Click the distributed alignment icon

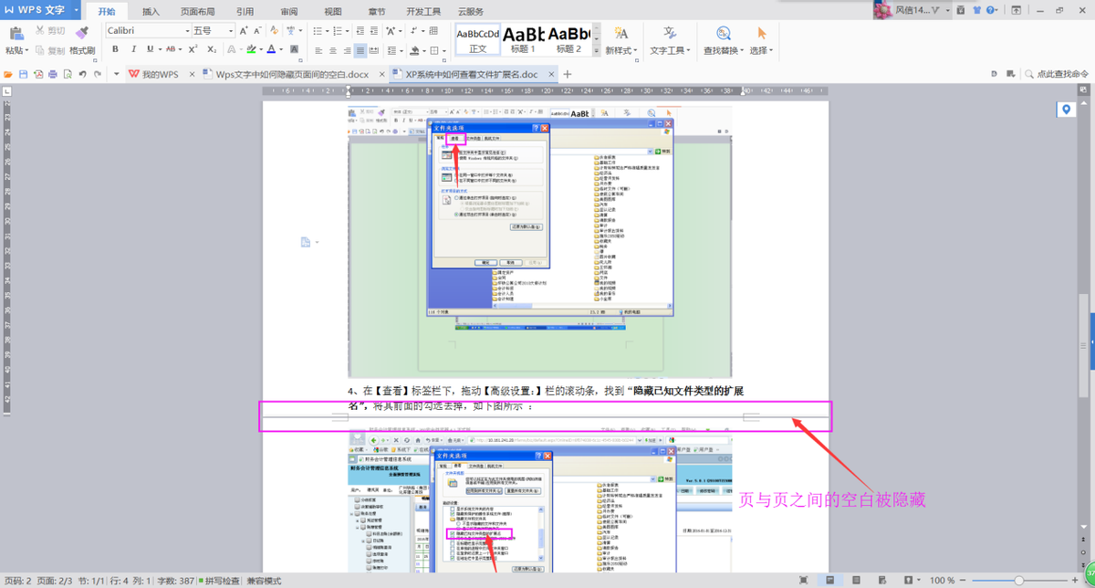pos(375,49)
